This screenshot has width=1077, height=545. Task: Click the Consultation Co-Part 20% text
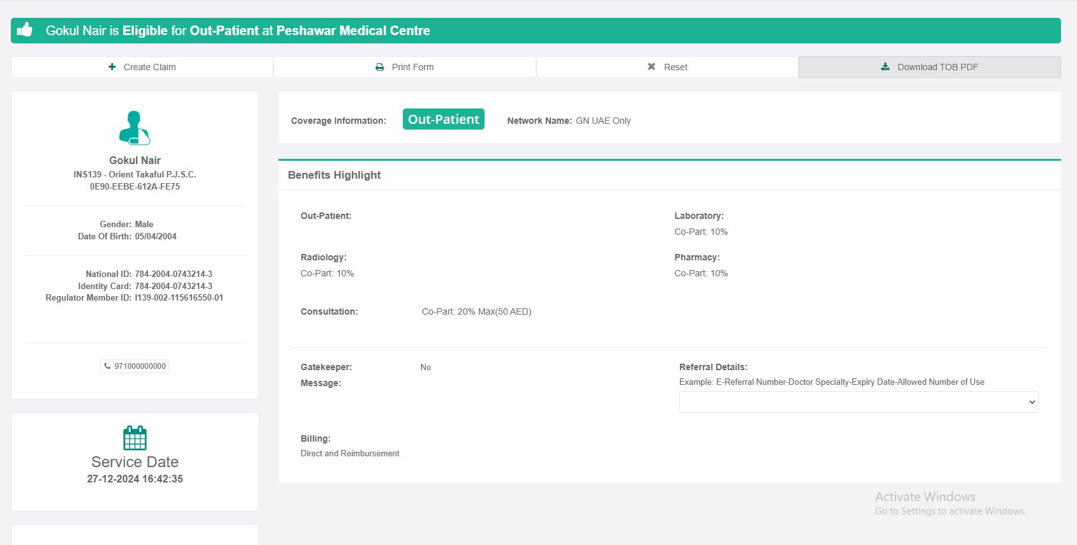476,311
